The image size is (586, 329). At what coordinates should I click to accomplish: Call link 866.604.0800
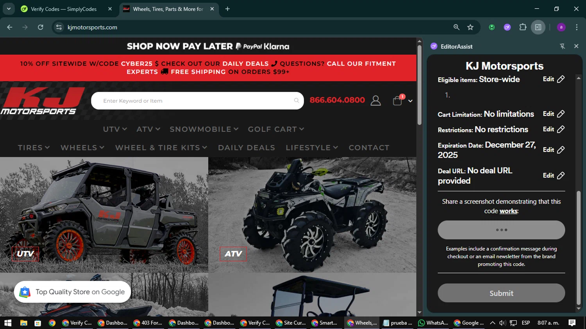coord(337,100)
